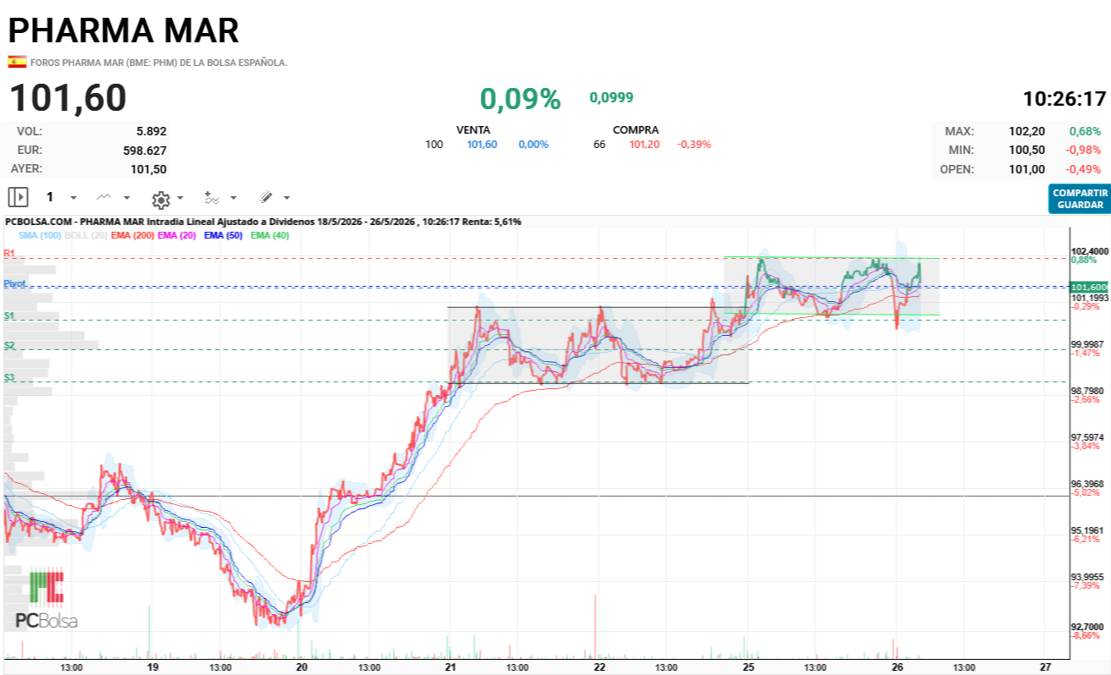Click the MIN value 100,50
Screen dimensions: 1111x675
(1026, 150)
